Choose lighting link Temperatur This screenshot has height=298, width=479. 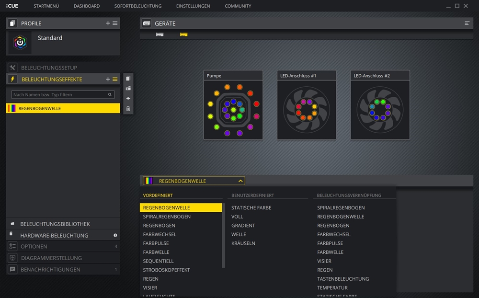[x=332, y=287]
